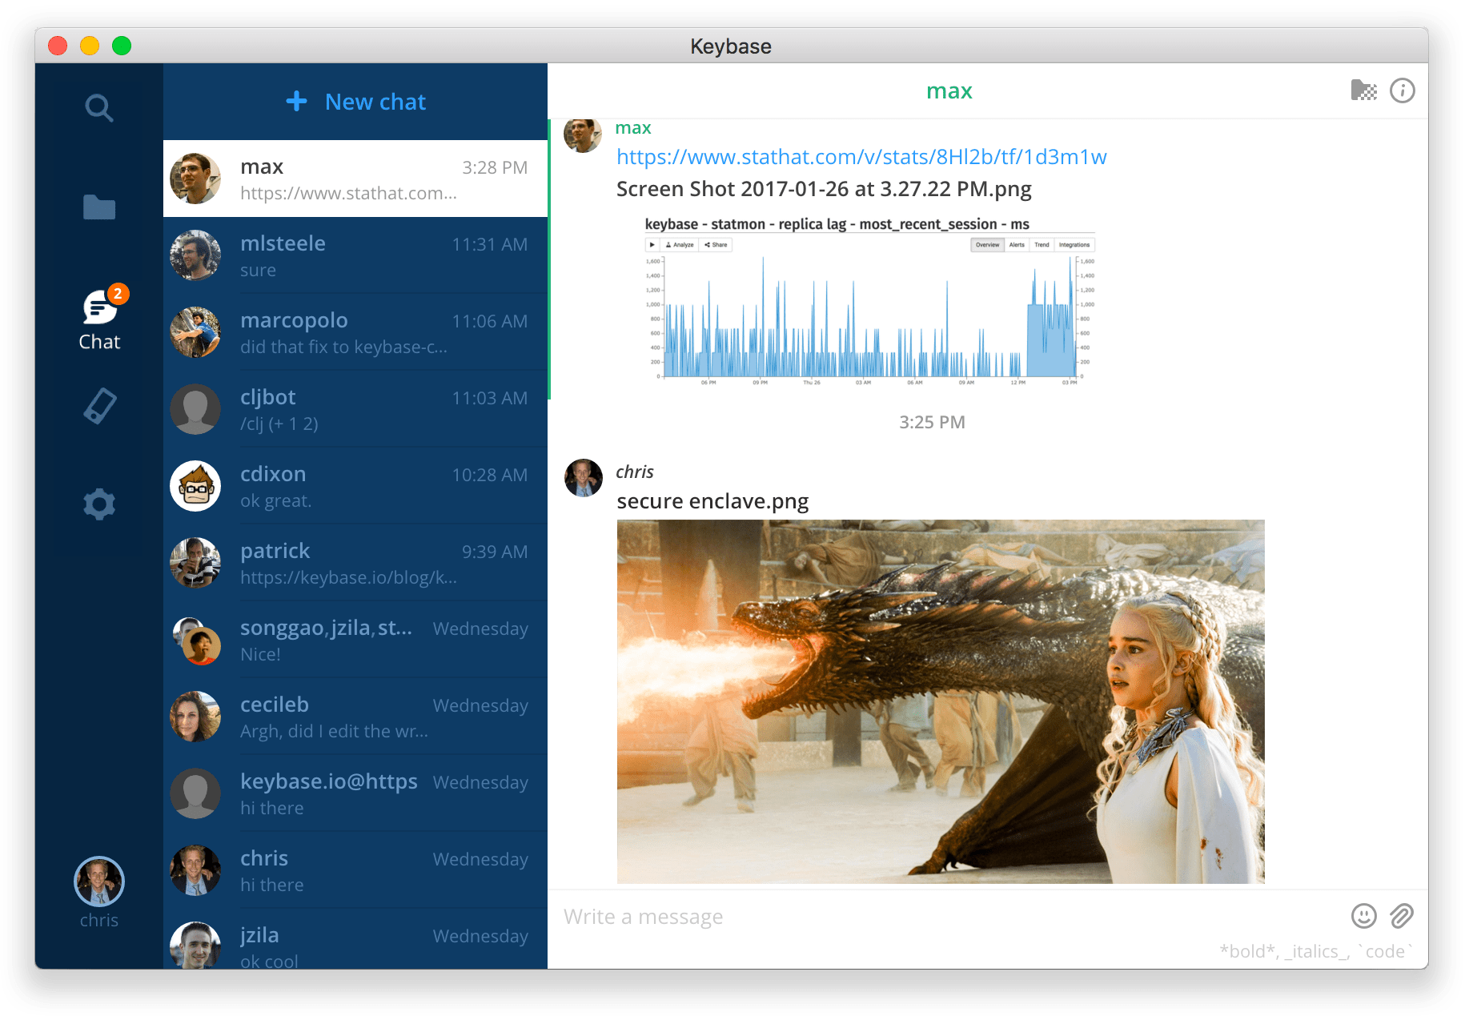This screenshot has width=1469, height=1020.
Task: Open chris profile avatar in sidebar
Action: point(99,881)
